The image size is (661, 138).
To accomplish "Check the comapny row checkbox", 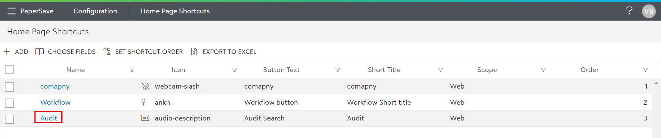I will 10,87.
